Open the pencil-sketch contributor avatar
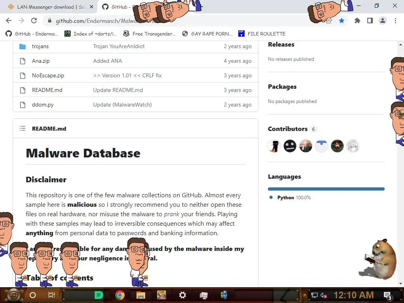Screen dimensions: 404x303 [x=353, y=146]
